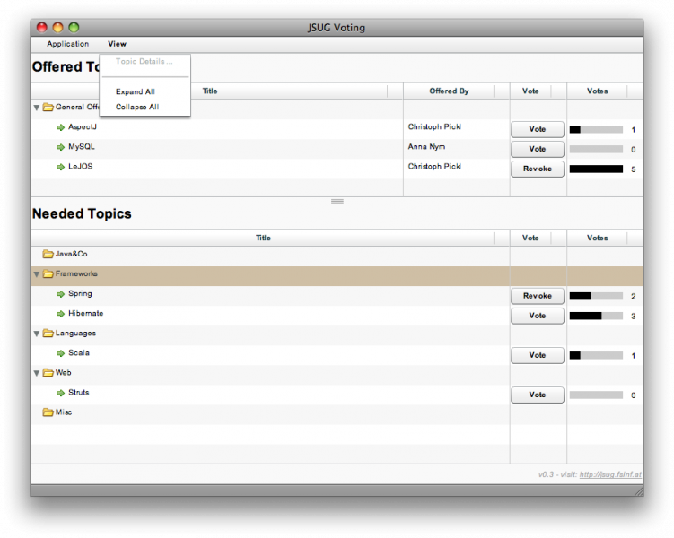Viewport: 674px width, 538px height.
Task: Click the General Offers folder icon
Action: pos(48,107)
